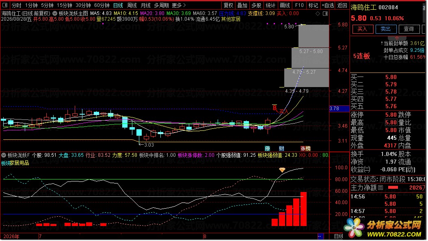Click the 14:56 trade tick row

click(388, 196)
